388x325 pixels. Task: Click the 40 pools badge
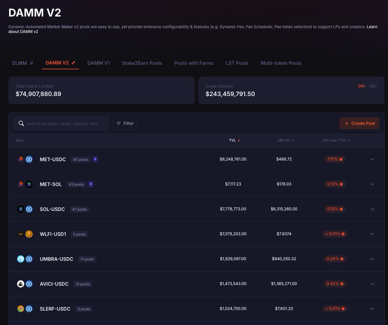[x=81, y=160]
